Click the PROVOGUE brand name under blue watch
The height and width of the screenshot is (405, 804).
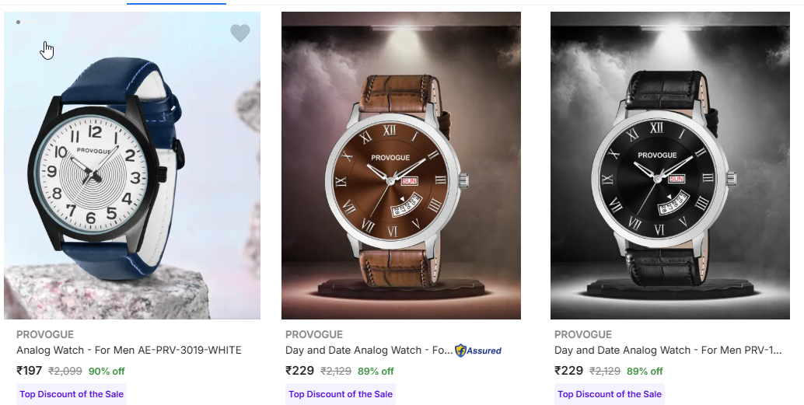click(45, 335)
